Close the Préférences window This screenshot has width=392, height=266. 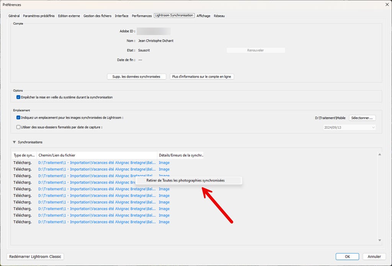coord(387,5)
